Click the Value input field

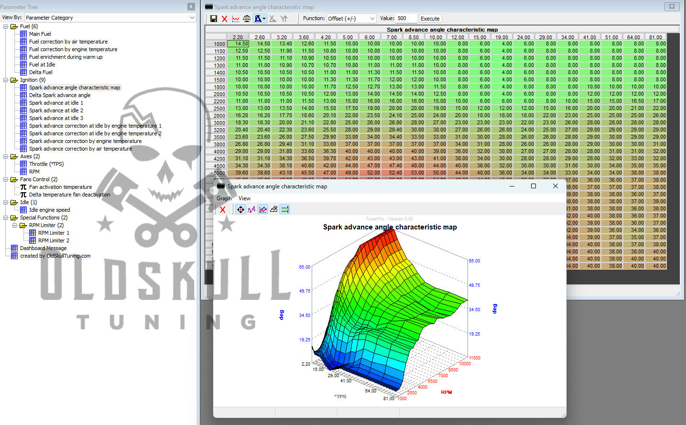point(406,19)
